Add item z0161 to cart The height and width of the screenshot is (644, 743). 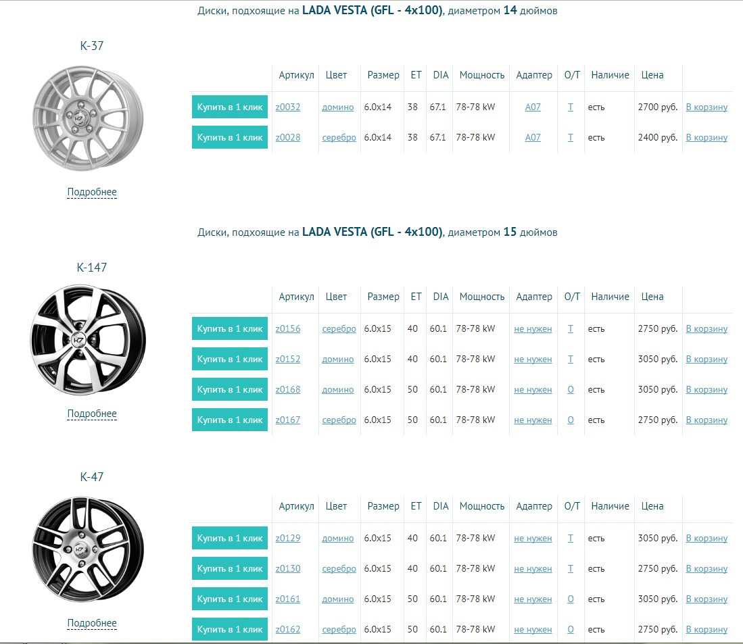point(706,599)
